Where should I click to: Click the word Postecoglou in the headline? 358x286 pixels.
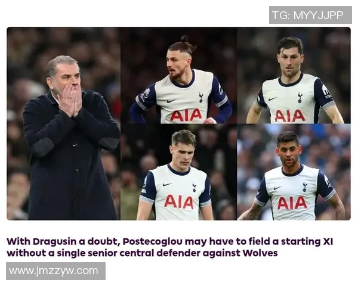152,242
